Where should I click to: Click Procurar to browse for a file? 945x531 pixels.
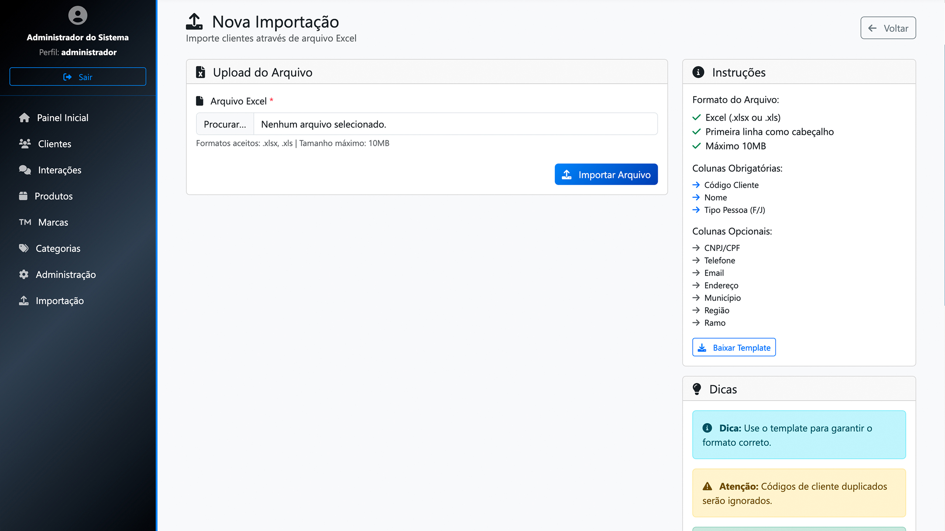[x=225, y=124]
